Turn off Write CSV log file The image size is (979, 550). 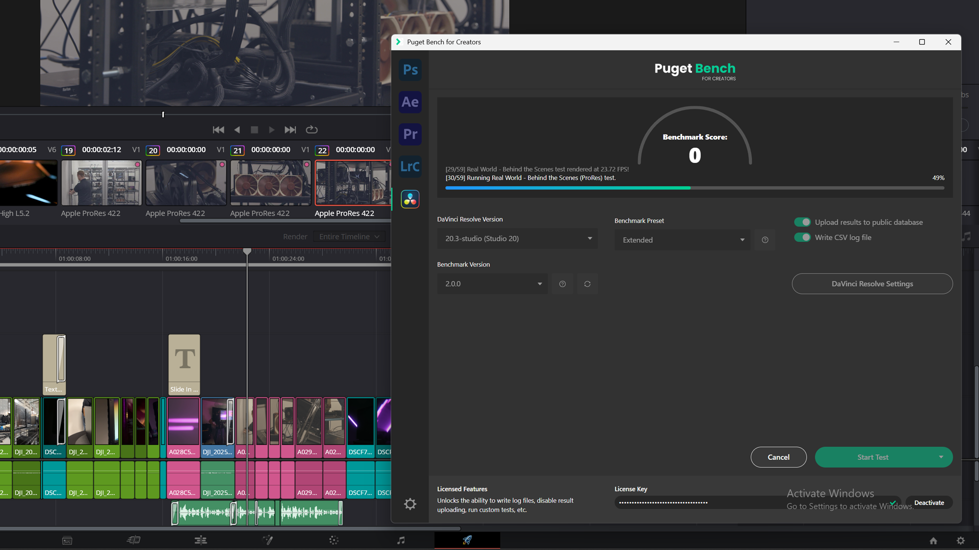coord(802,237)
